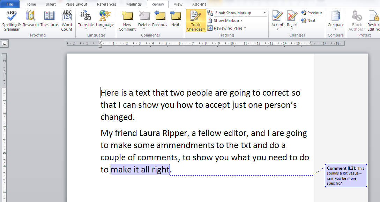Viewport: 380px width, 202px height.
Task: Compare two document versions
Action: 335,20
